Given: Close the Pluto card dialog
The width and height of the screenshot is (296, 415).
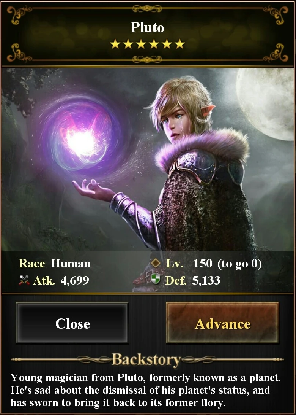Looking at the screenshot, I should (72, 323).
